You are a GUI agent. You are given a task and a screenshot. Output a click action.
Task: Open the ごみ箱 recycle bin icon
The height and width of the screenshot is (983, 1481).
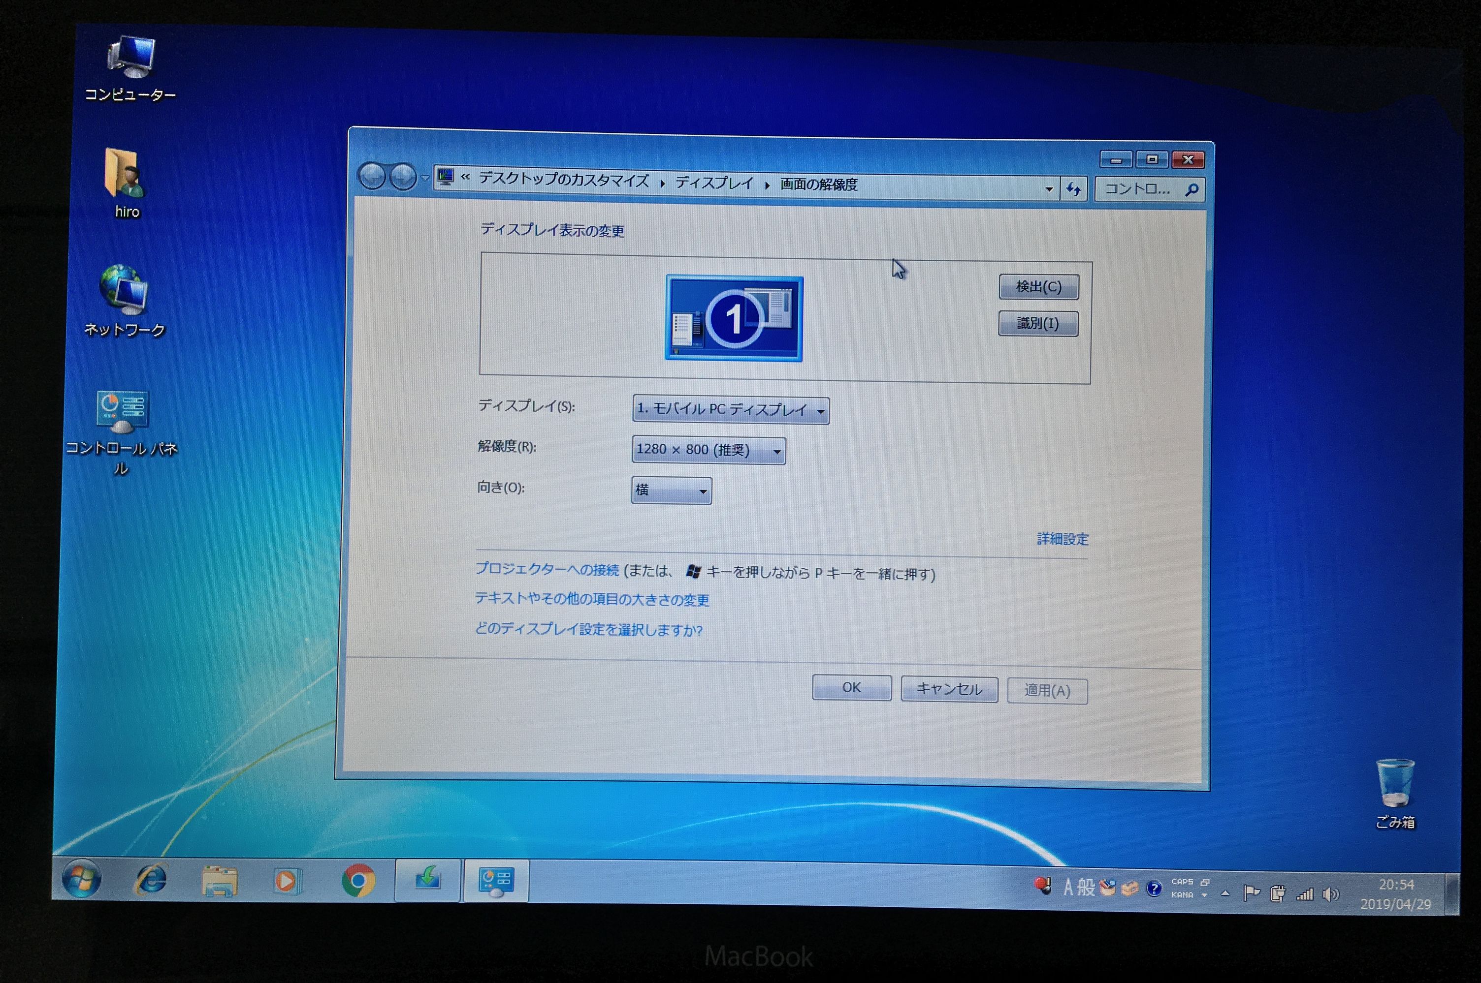point(1395,793)
